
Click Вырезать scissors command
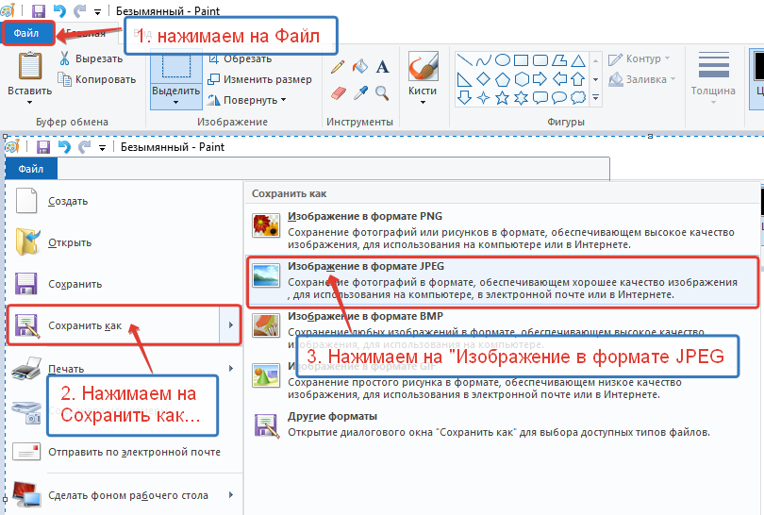coord(91,58)
